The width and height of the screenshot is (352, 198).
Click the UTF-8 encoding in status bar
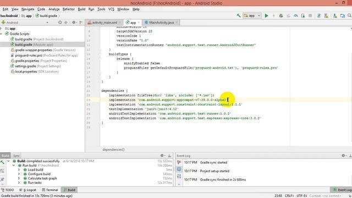[302, 196]
